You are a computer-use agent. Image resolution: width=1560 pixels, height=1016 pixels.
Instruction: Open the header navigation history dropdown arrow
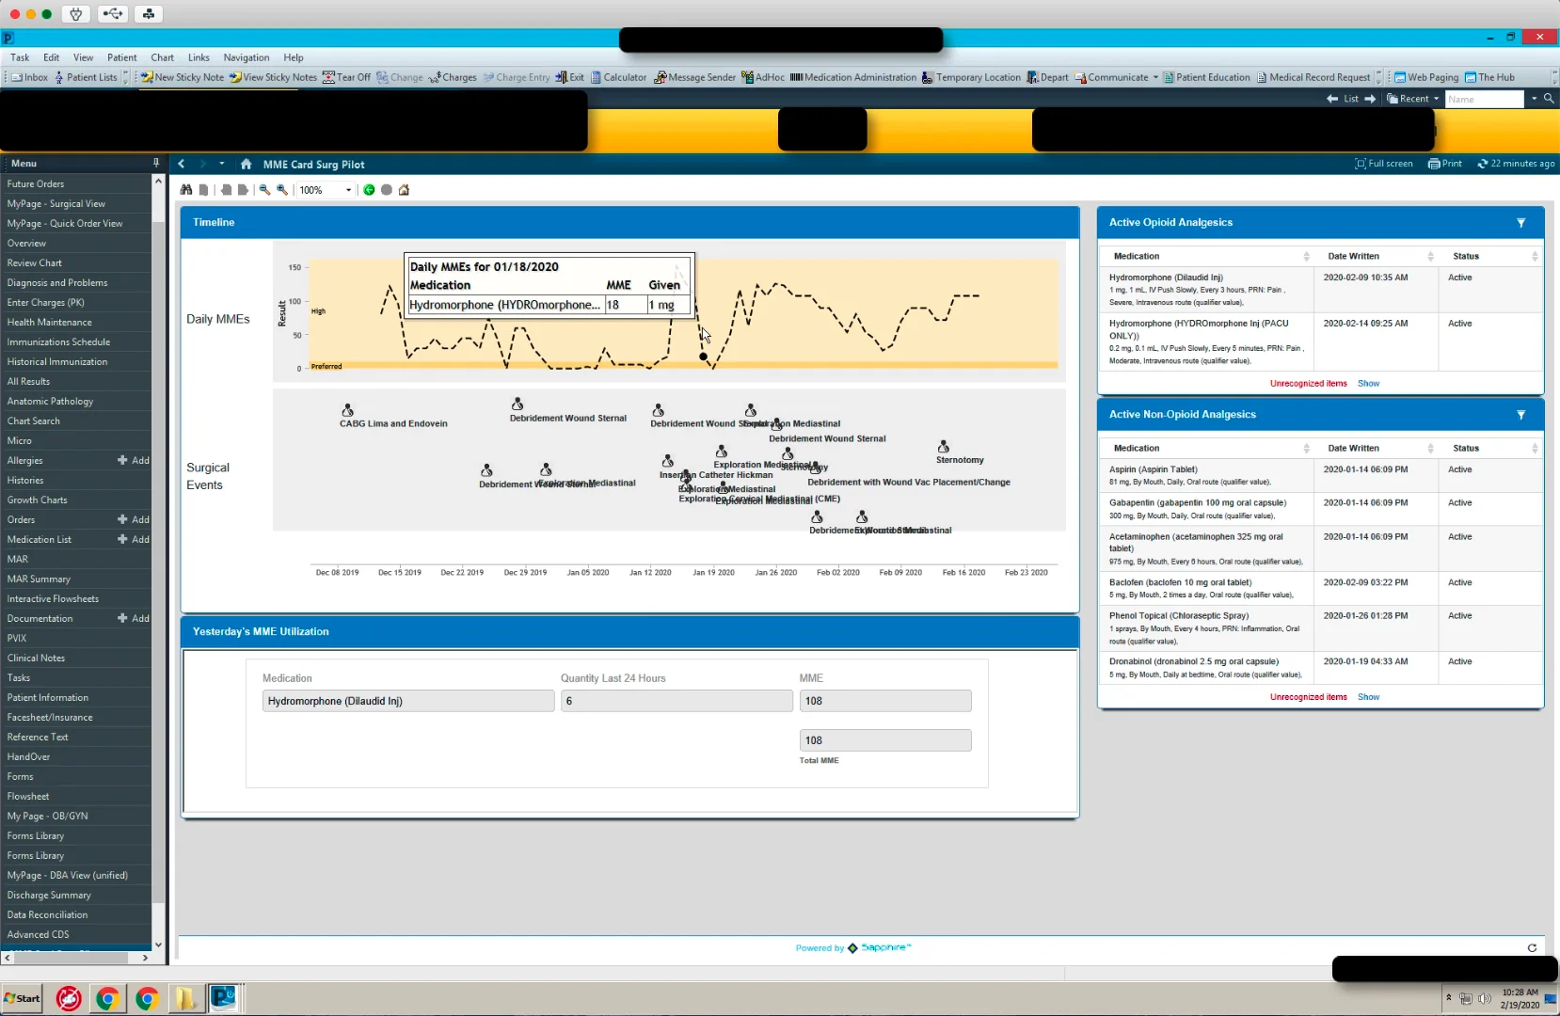click(x=222, y=164)
